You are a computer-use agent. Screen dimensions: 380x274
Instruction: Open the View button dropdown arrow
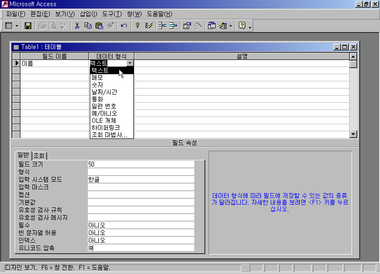(x=17, y=26)
